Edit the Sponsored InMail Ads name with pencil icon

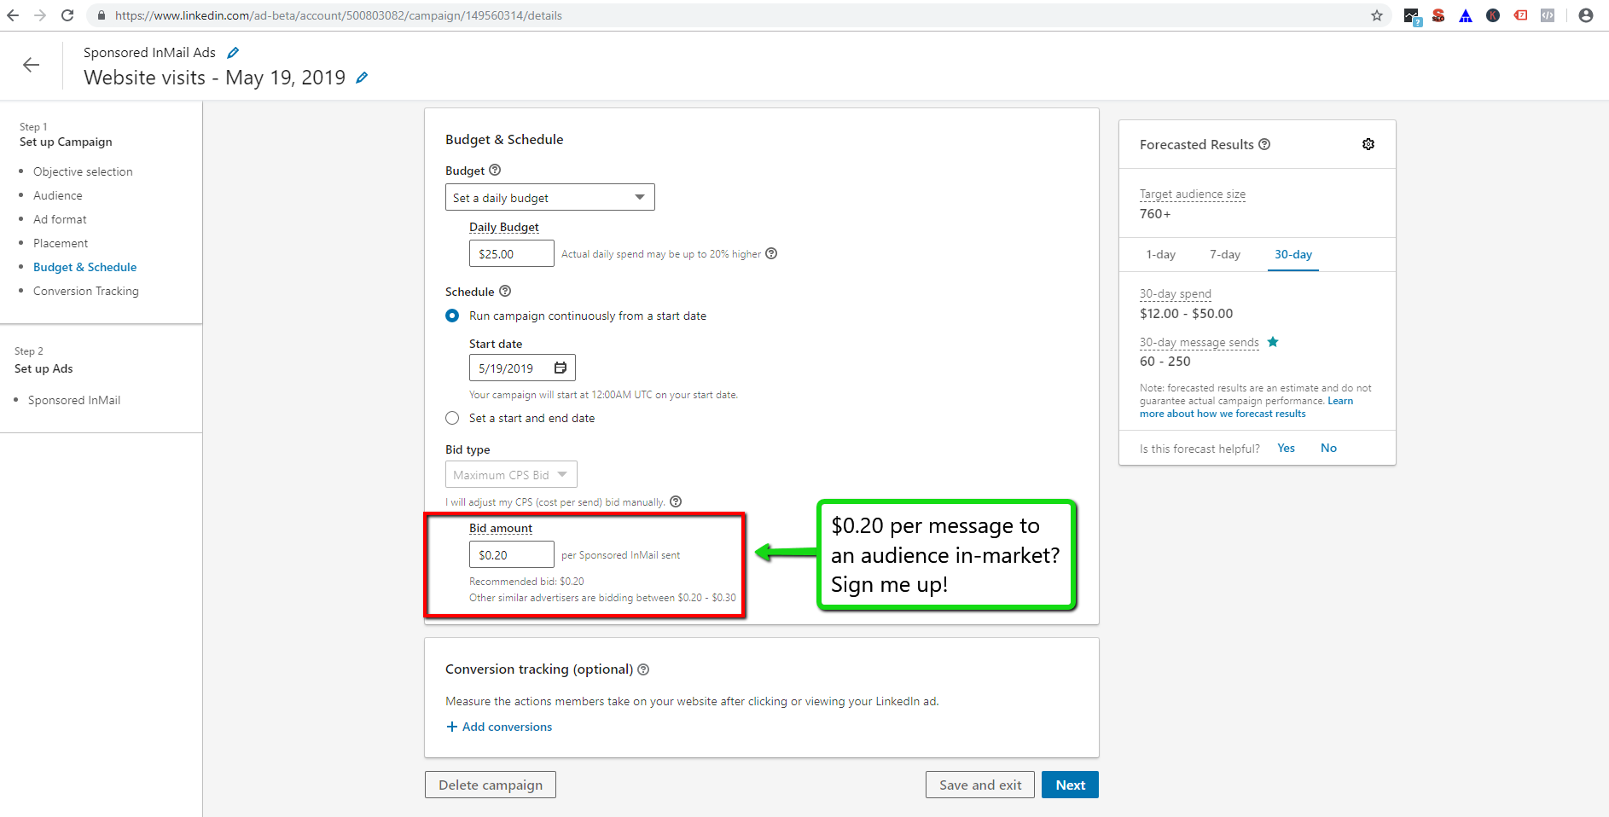pos(232,52)
